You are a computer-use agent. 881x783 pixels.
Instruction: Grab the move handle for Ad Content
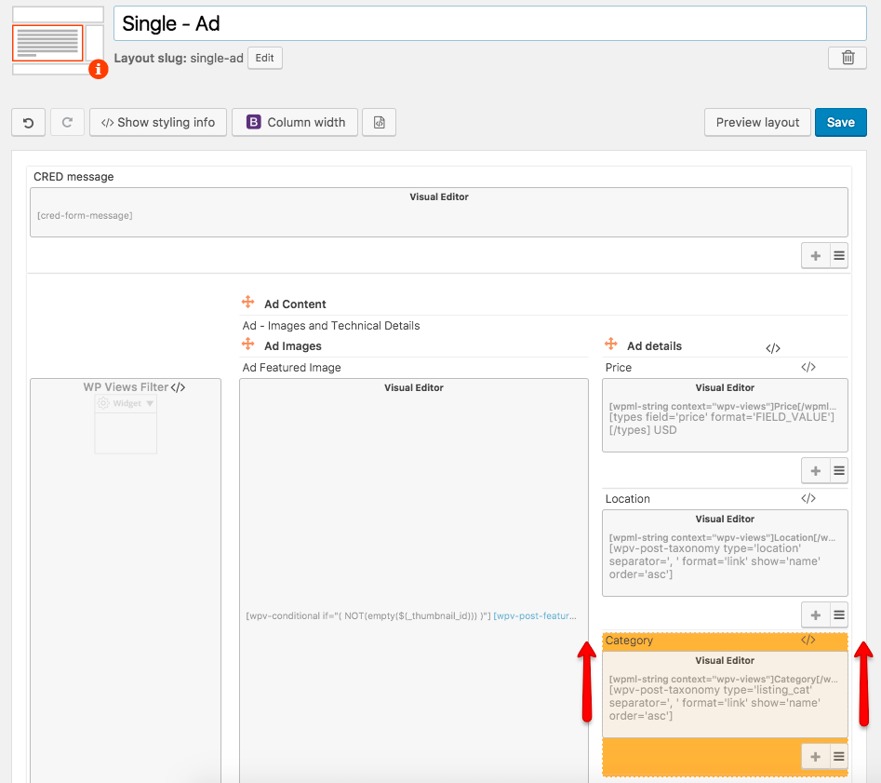(x=247, y=302)
